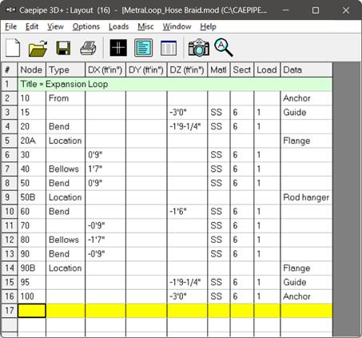Click the New document icon
This screenshot has width=362, height=338.
click(13, 48)
